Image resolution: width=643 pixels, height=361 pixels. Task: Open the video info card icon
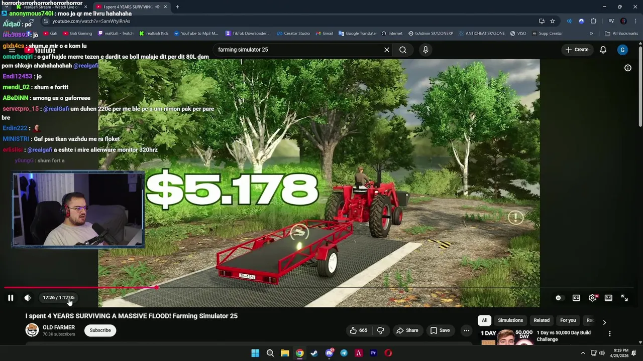pyautogui.click(x=628, y=68)
